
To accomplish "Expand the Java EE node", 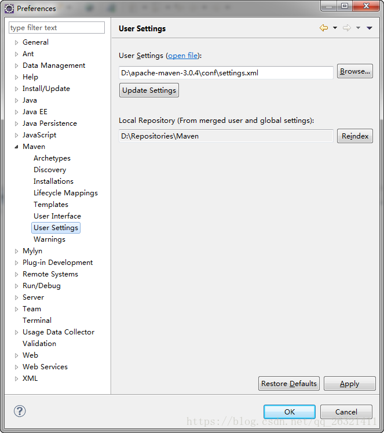I will (x=16, y=112).
